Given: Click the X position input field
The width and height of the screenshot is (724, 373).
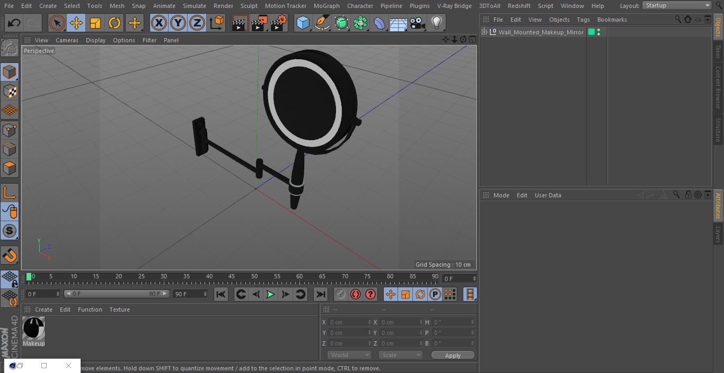Looking at the screenshot, I should (x=350, y=322).
